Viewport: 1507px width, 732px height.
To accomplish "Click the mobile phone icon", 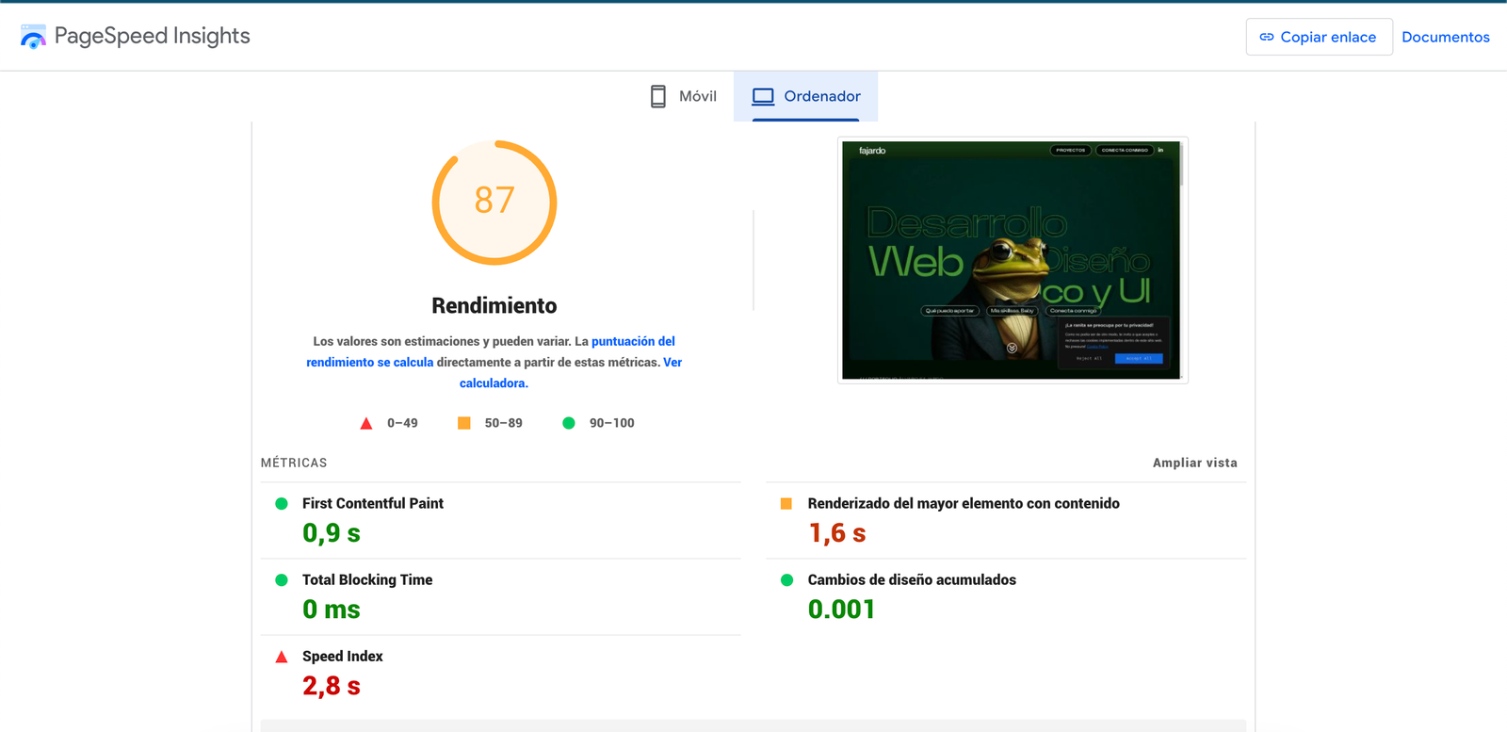I will click(x=658, y=96).
